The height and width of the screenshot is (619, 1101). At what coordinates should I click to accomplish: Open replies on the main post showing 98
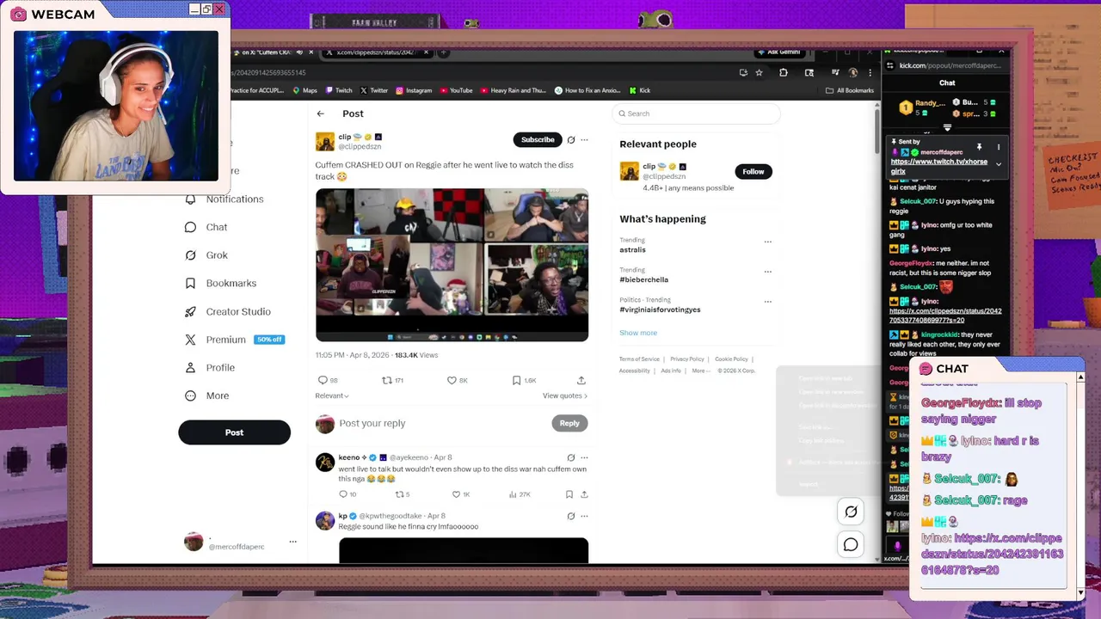coord(328,380)
